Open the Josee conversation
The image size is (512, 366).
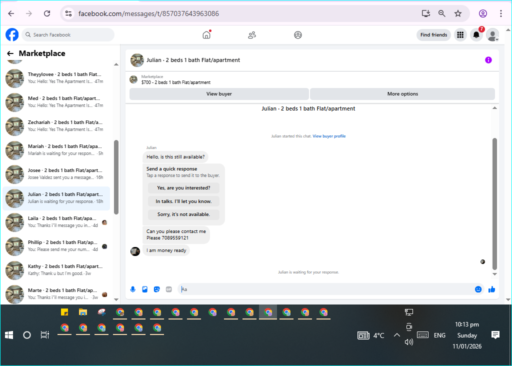56,174
